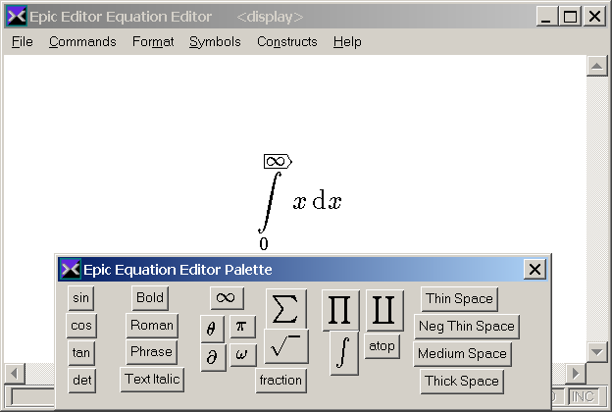This screenshot has width=612, height=412.
Task: Insert a Neg Thin Space
Action: click(467, 327)
